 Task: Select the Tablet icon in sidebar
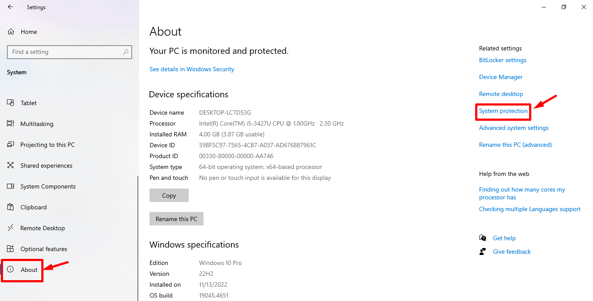pyautogui.click(x=11, y=103)
